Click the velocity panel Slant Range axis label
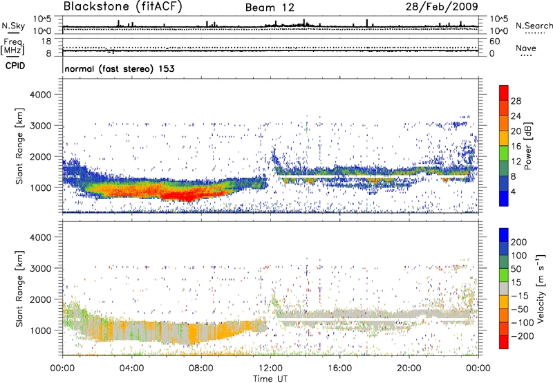The width and height of the screenshot is (553, 383). click(x=19, y=288)
